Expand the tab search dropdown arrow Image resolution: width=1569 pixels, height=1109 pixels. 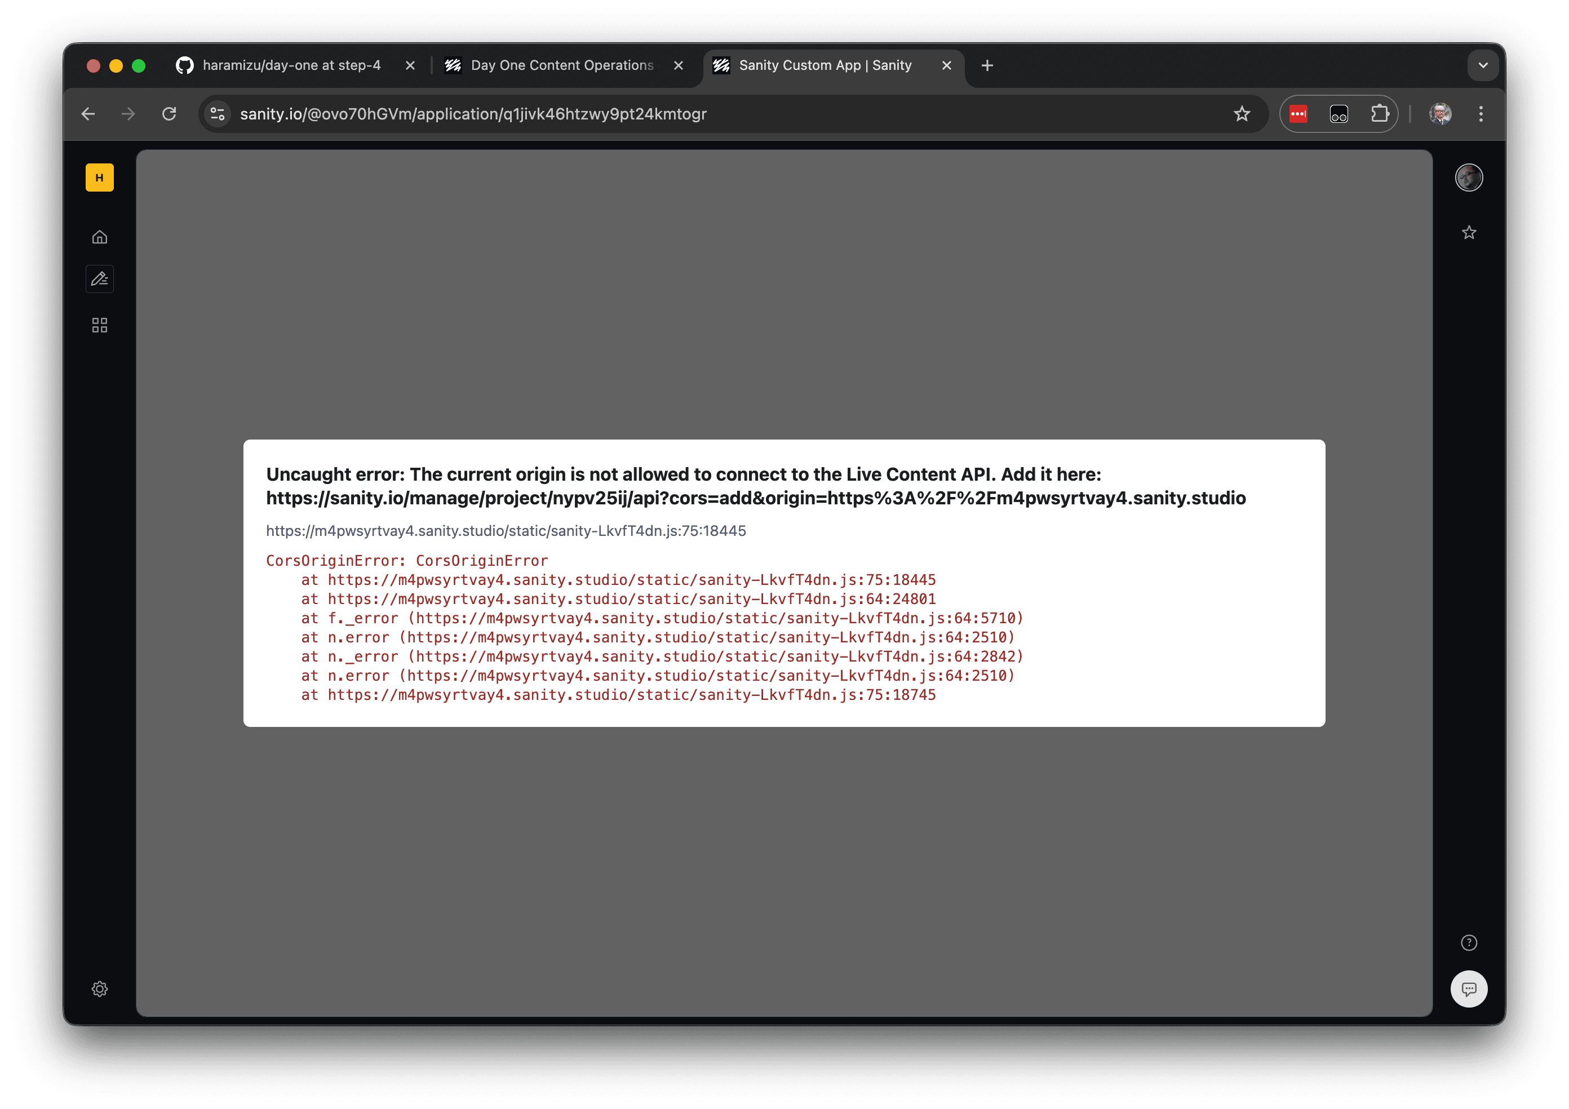1483,65
